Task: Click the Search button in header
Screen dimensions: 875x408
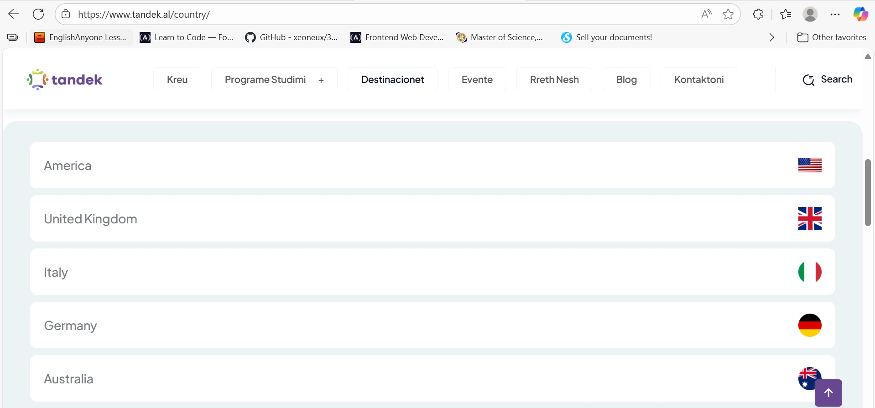Action: pos(828,79)
